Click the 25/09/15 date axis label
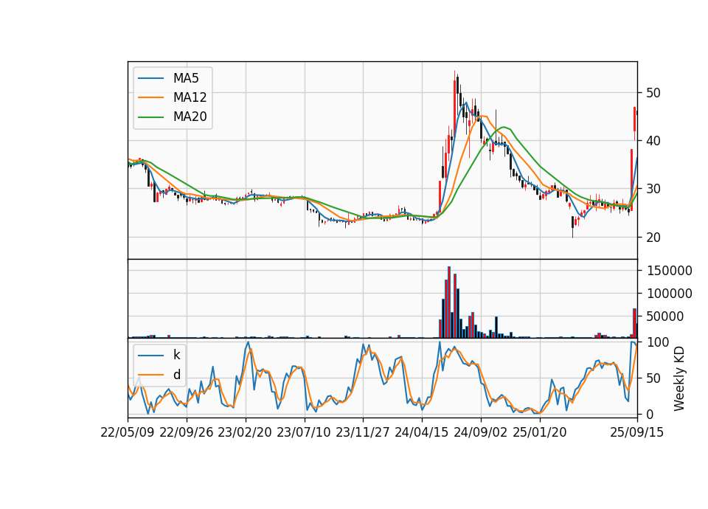 click(637, 432)
